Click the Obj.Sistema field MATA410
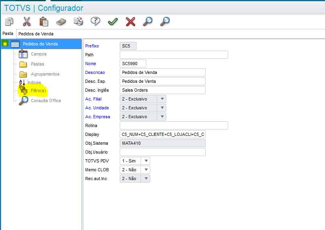This screenshot has height=230, width=325. point(163,143)
